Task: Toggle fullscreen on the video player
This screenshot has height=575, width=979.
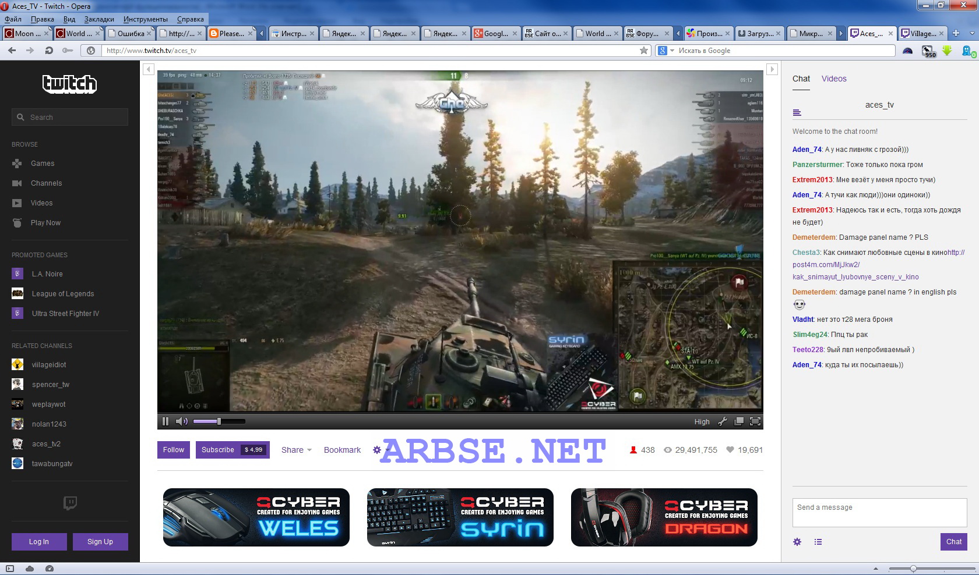Action: point(755,421)
